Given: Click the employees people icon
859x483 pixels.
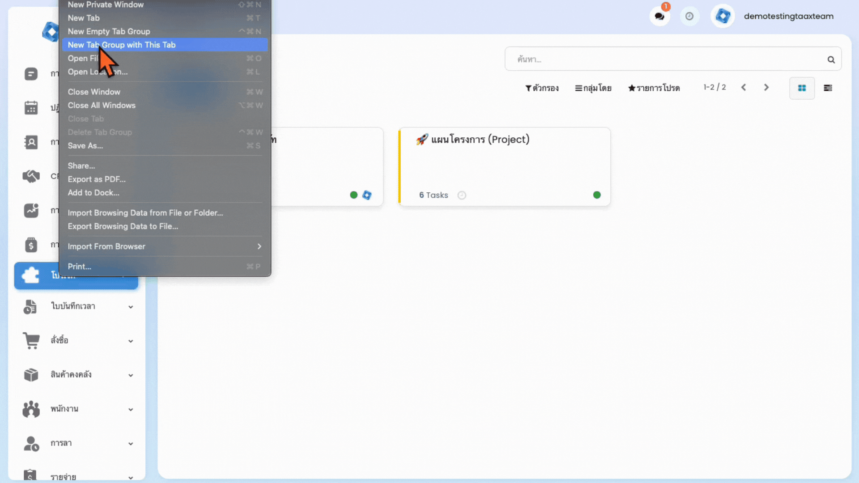Looking at the screenshot, I should coord(31,409).
